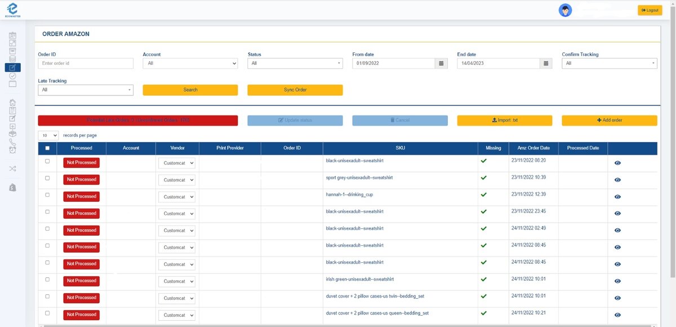Change the records per page dropdown
676x327 pixels.
pos(48,135)
